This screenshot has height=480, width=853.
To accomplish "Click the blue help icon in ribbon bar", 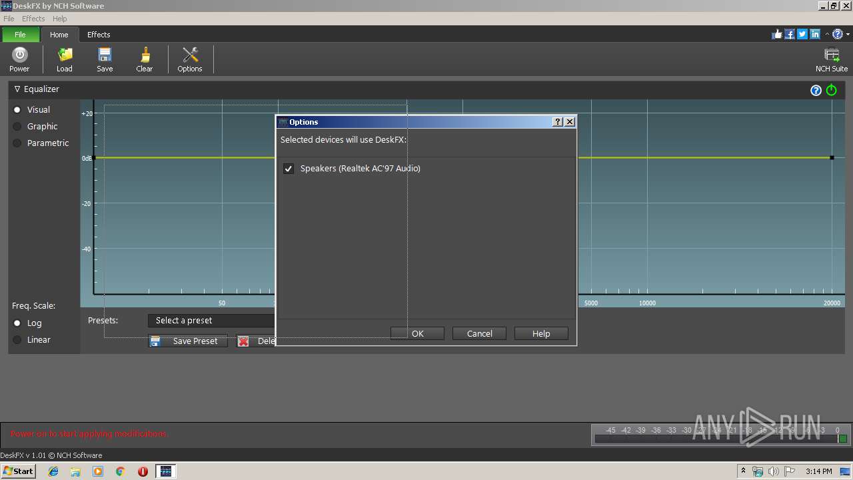I will (x=838, y=35).
